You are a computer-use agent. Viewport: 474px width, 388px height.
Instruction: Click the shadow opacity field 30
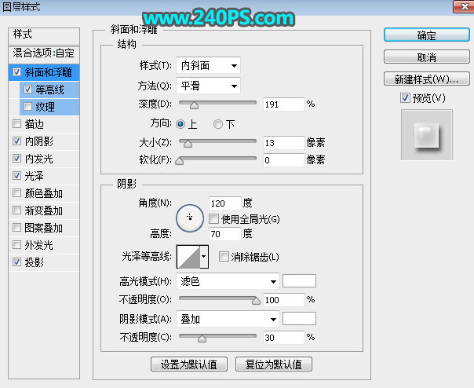[283, 337]
